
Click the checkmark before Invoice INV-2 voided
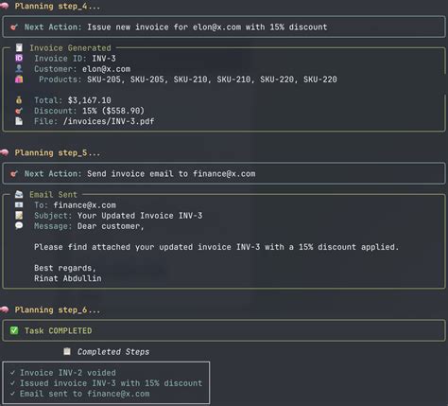[12, 373]
